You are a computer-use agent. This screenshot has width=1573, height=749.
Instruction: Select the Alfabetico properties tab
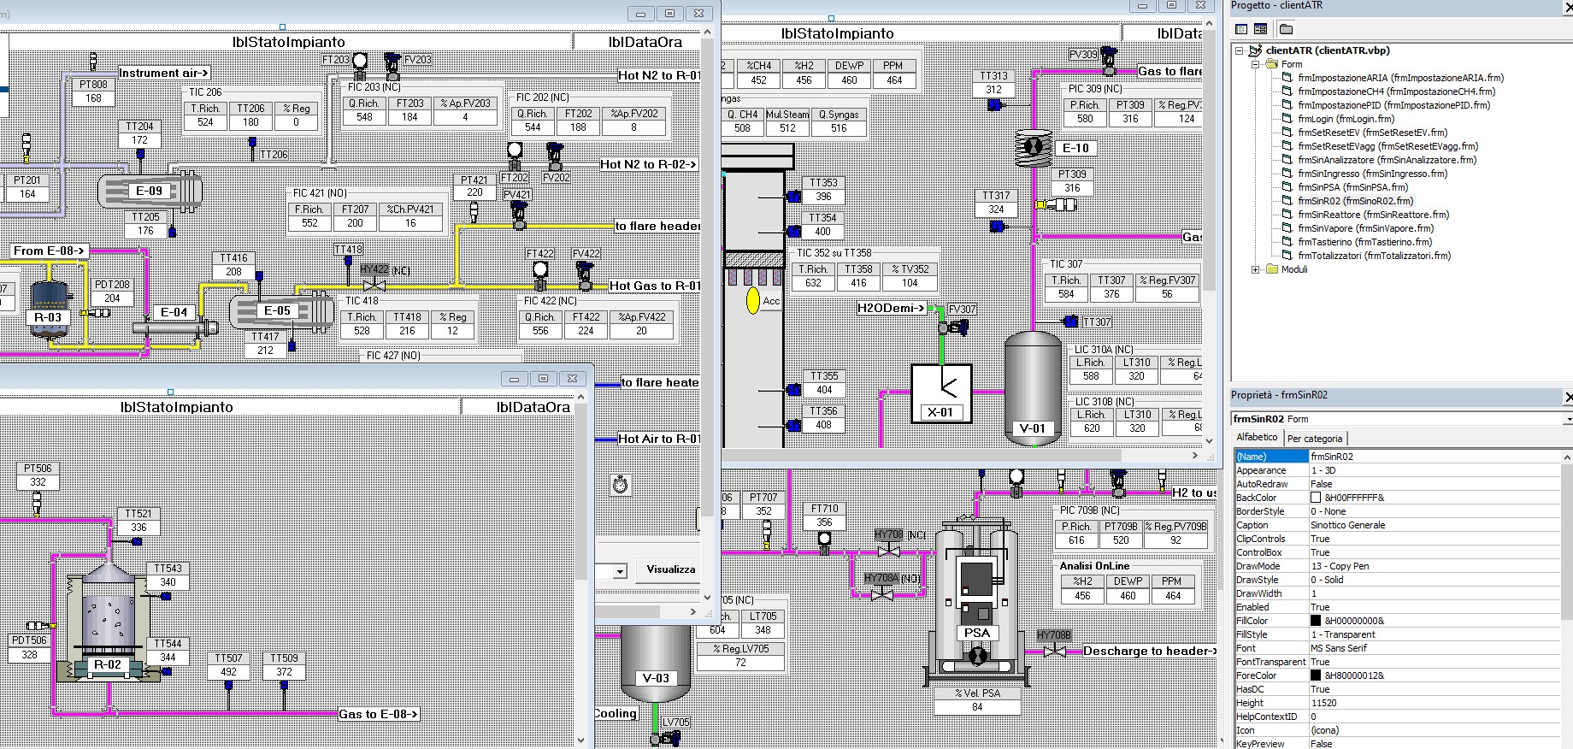[x=1257, y=438]
